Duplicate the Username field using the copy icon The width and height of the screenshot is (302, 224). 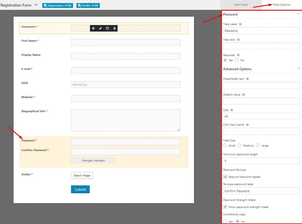click(x=107, y=28)
